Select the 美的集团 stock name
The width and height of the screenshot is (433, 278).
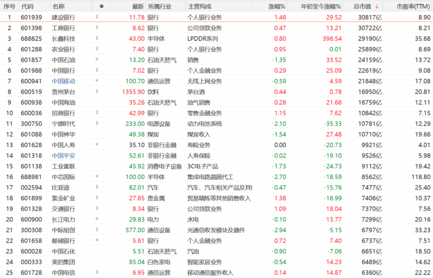coord(63,262)
